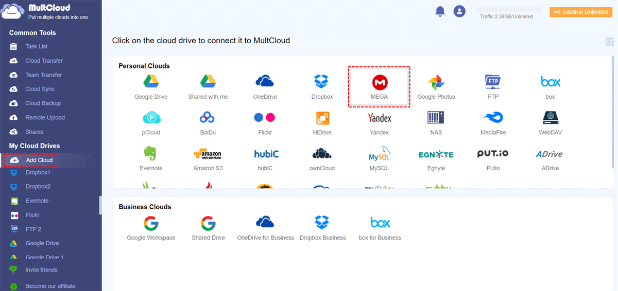
Task: Select Google Workspace business cloud
Action: pyautogui.click(x=151, y=228)
